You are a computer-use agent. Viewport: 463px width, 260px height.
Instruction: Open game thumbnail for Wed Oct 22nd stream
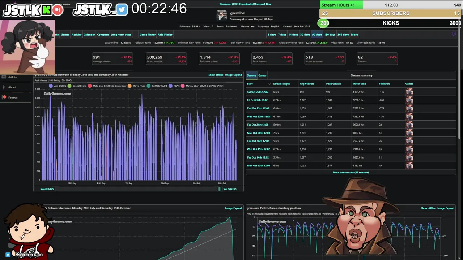(409, 117)
